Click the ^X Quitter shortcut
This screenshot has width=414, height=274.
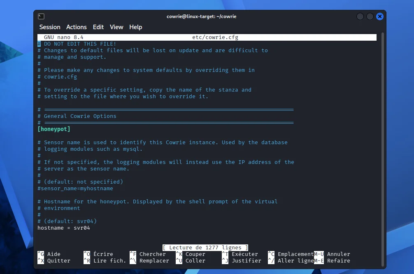54,260
